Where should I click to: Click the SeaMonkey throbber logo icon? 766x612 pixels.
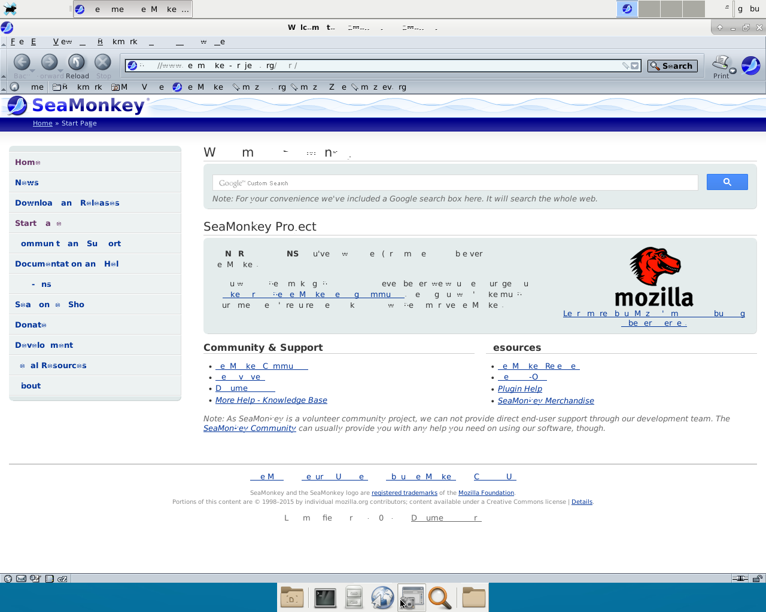coord(750,65)
